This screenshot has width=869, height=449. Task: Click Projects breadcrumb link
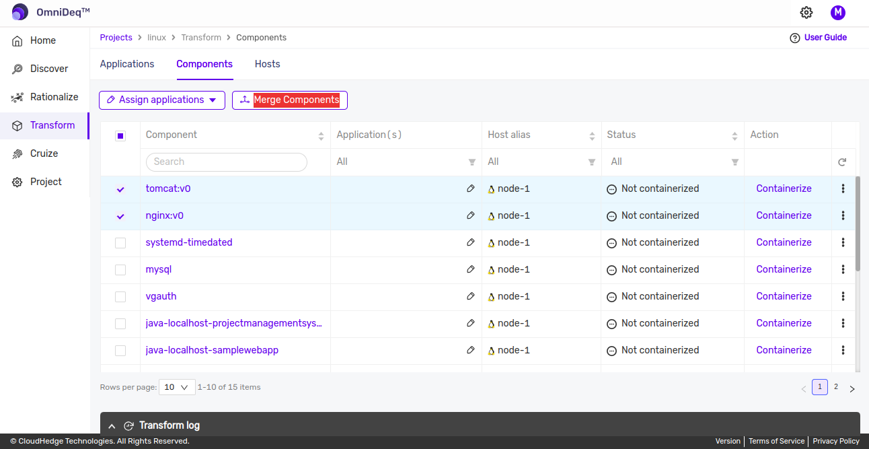[116, 38]
